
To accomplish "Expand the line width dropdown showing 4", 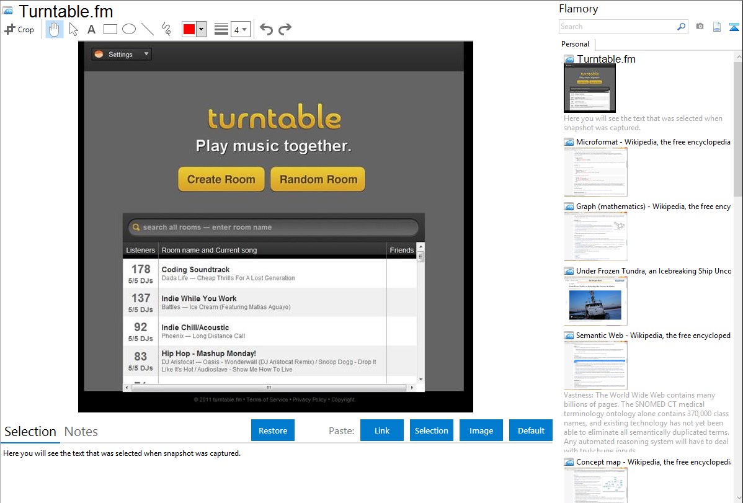I will [x=240, y=29].
